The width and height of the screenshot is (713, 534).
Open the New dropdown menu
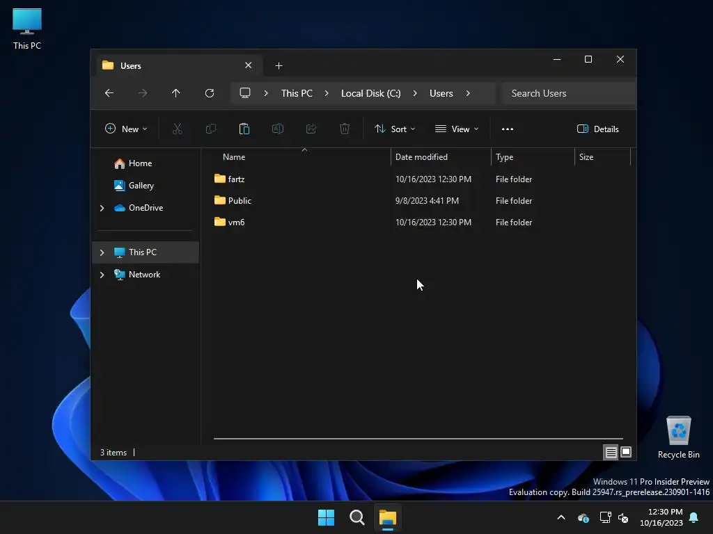coord(126,129)
